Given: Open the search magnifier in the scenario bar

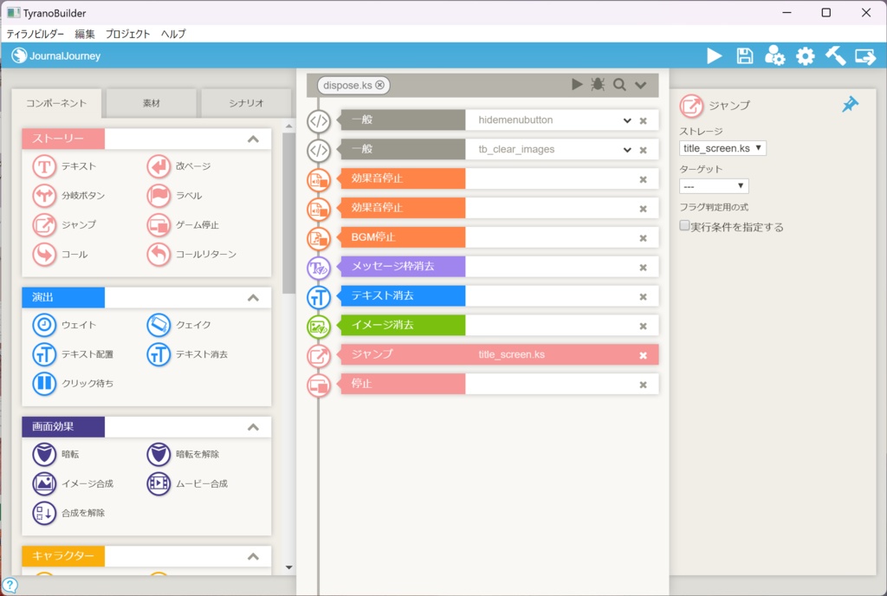Looking at the screenshot, I should click(x=619, y=85).
